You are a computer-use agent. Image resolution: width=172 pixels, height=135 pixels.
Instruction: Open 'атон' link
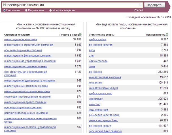92,56
